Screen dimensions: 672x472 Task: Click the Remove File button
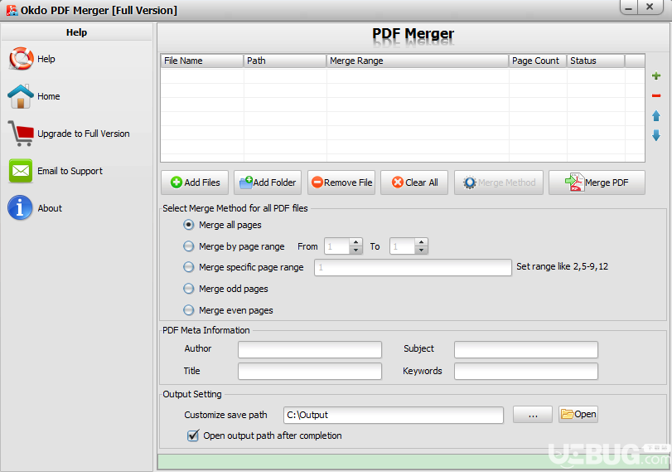341,182
